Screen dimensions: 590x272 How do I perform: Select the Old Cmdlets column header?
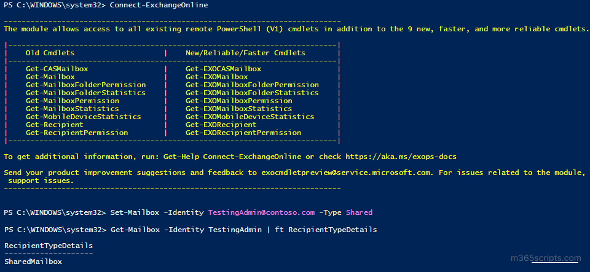52,53
